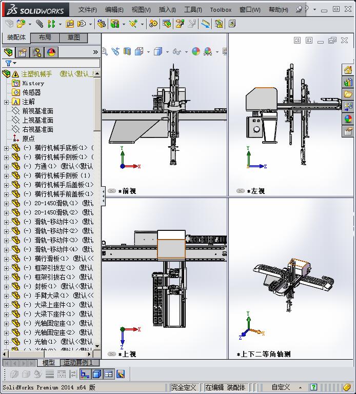Expand the 注解 tree node

[x=6, y=102]
